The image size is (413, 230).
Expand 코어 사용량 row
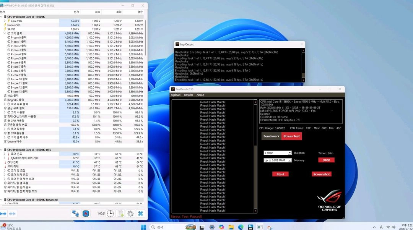click(5, 112)
